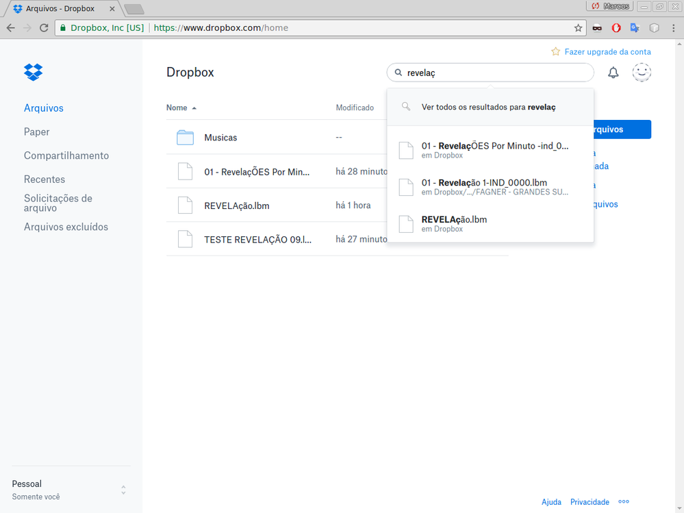Open Chrome's three-dot menu
This screenshot has width=684, height=513.
pyautogui.click(x=673, y=28)
